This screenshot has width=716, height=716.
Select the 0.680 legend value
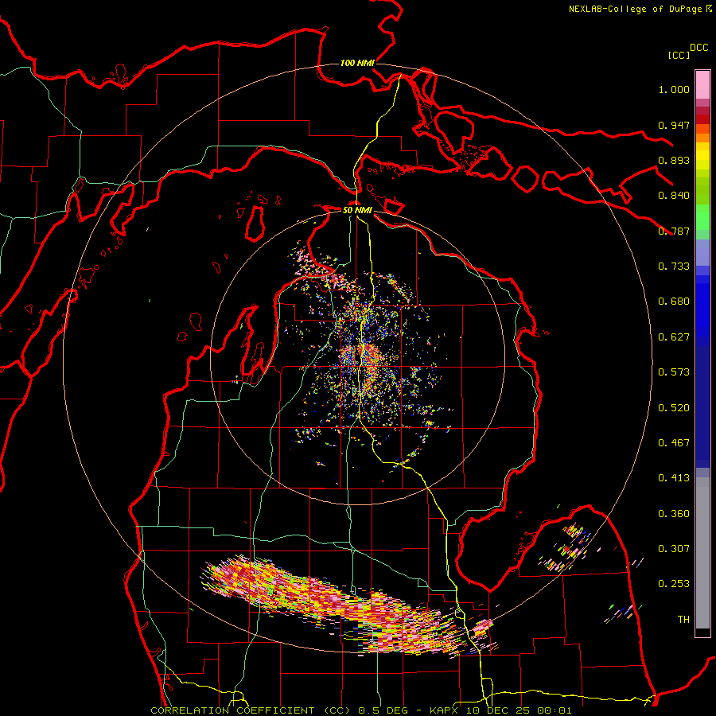(x=674, y=302)
